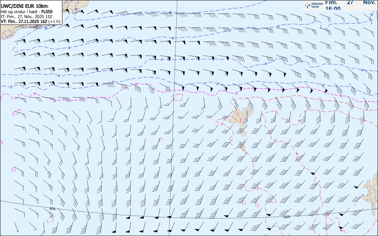Click the '60N' label near the Shetland side
The image size is (378, 236).
(x=287, y=217)
